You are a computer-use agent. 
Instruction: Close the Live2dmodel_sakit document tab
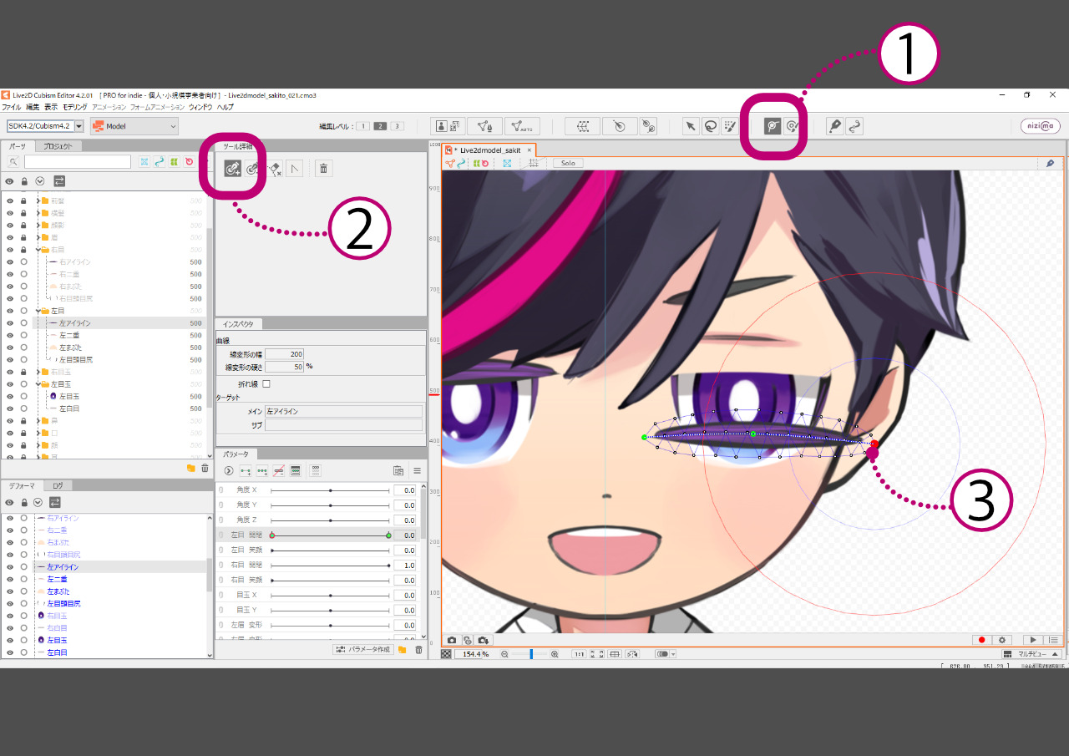tap(529, 150)
